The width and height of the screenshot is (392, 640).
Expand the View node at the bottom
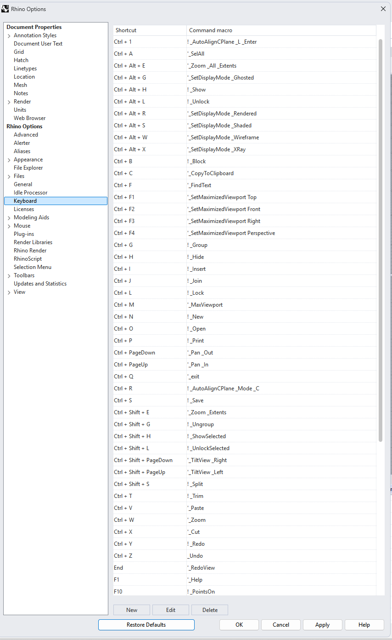[9, 291]
